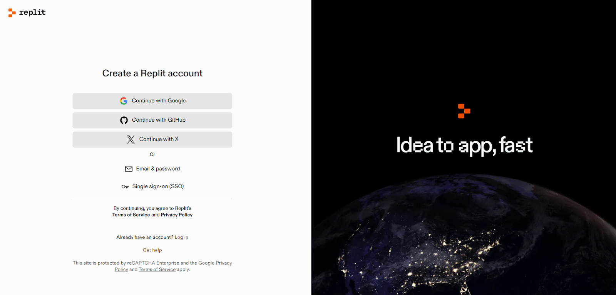Click the GitHub octocat icon
Image resolution: width=616 pixels, height=295 pixels.
pyautogui.click(x=124, y=120)
